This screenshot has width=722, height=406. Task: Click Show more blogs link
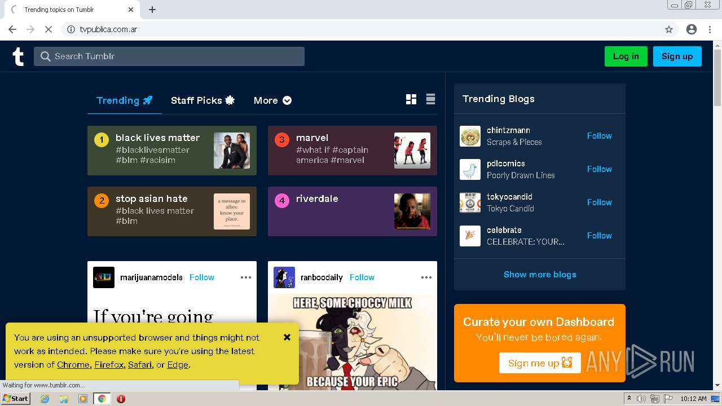[x=540, y=275]
